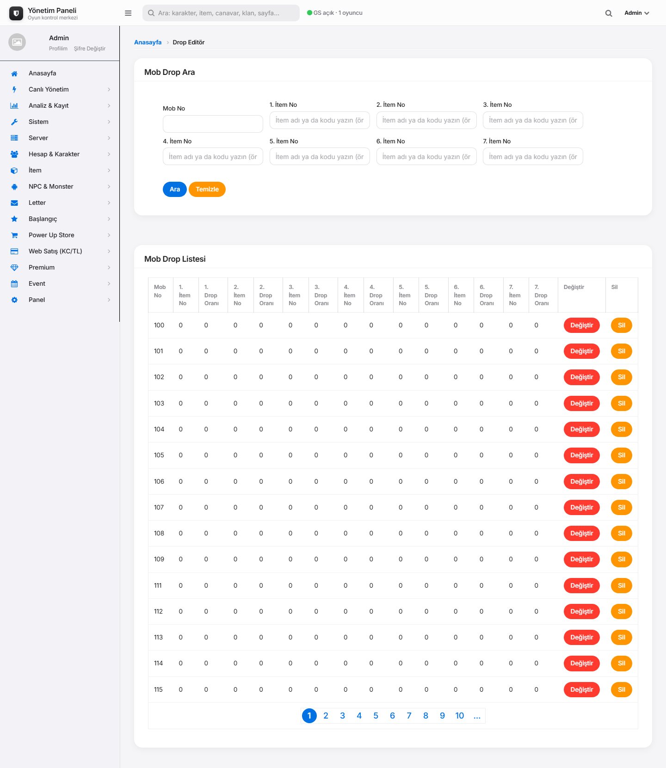Open the Event menu item
Screen dimensions: 666x768
tap(60, 284)
